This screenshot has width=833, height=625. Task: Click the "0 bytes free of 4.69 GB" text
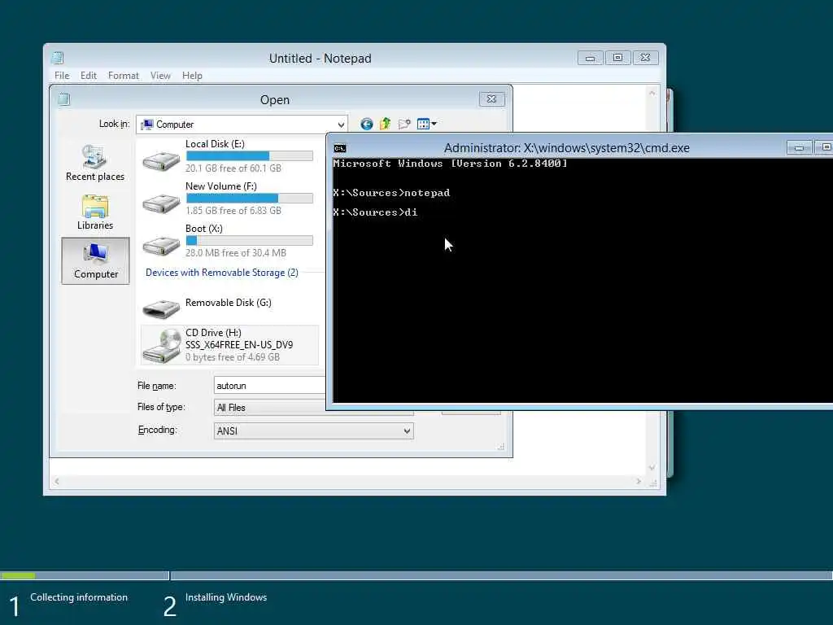point(232,357)
